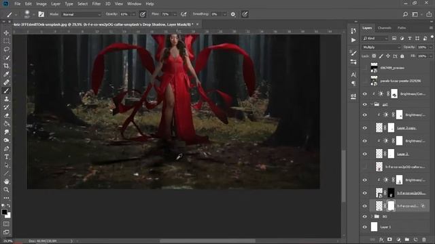Open the File menu
Screen dimensions: 435x244
tap(17, 4)
